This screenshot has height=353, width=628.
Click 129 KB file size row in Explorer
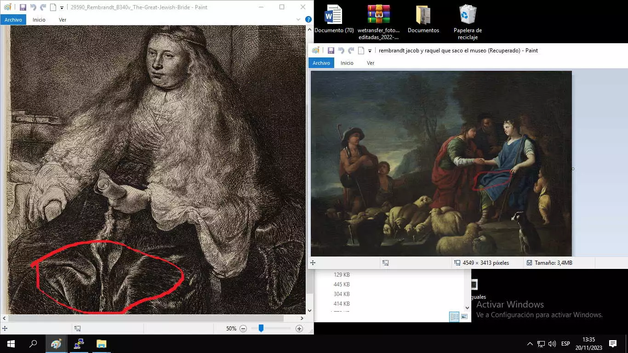(342, 275)
